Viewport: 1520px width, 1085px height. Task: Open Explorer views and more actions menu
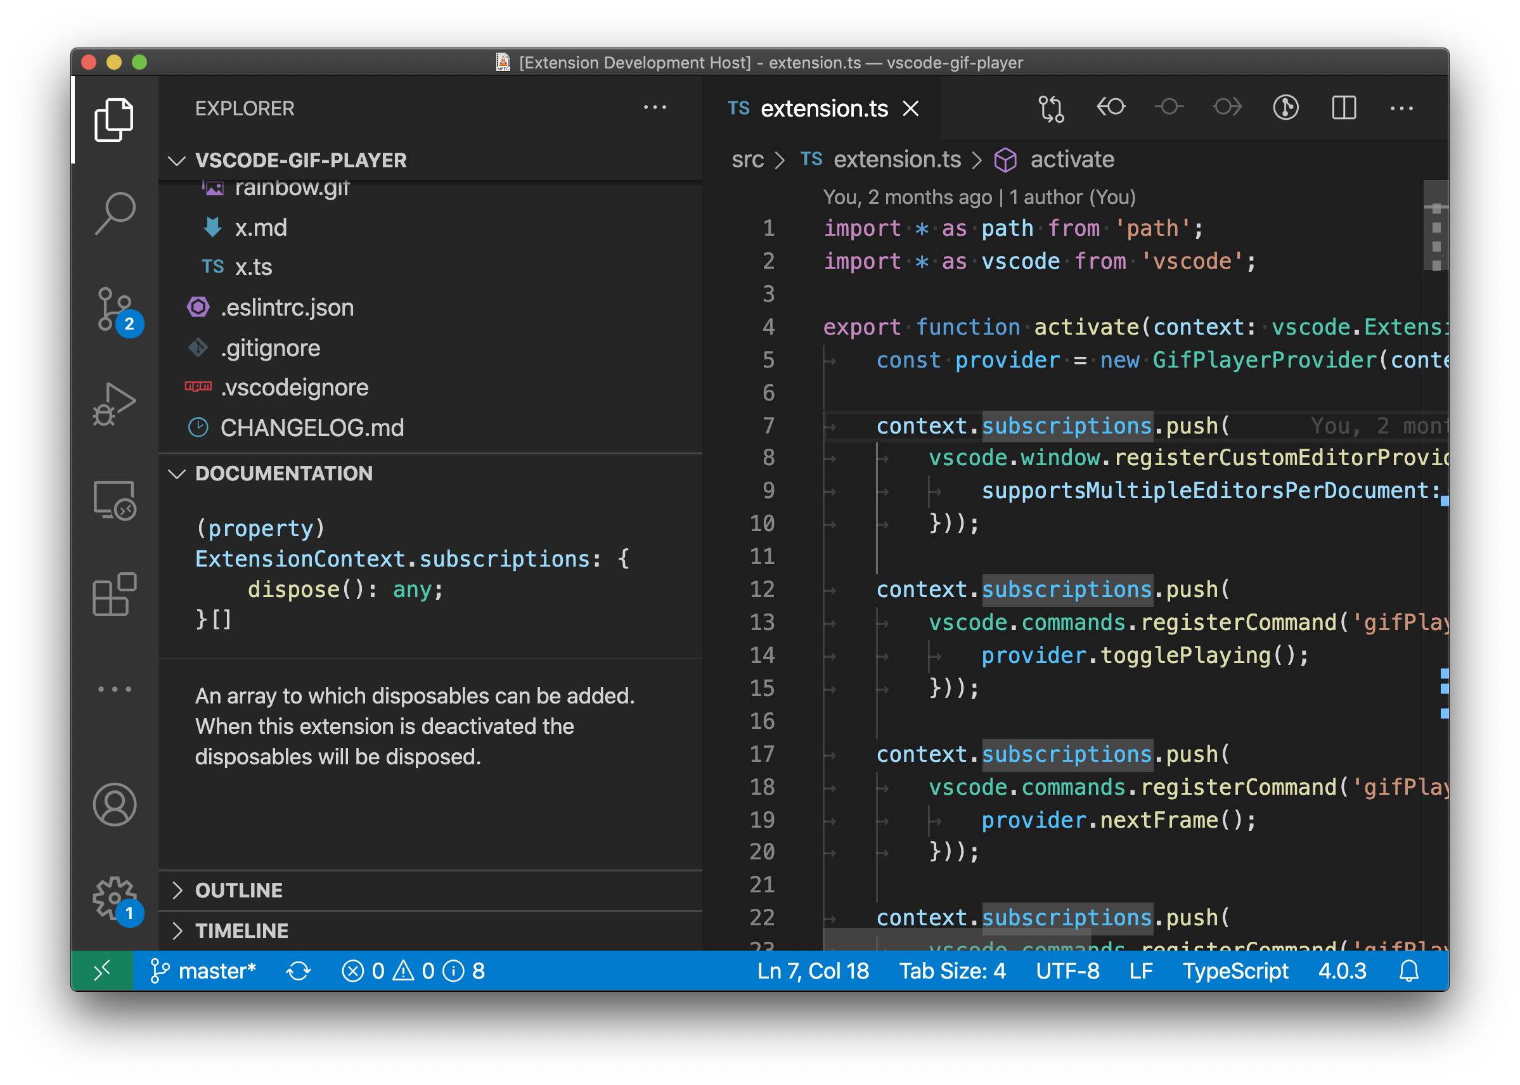655,108
